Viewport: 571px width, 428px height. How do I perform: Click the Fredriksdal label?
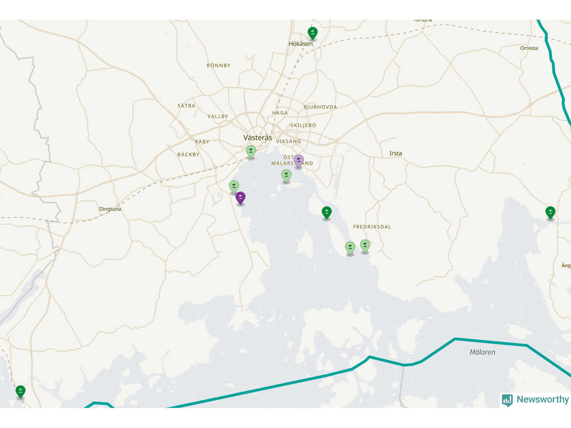pos(372,227)
